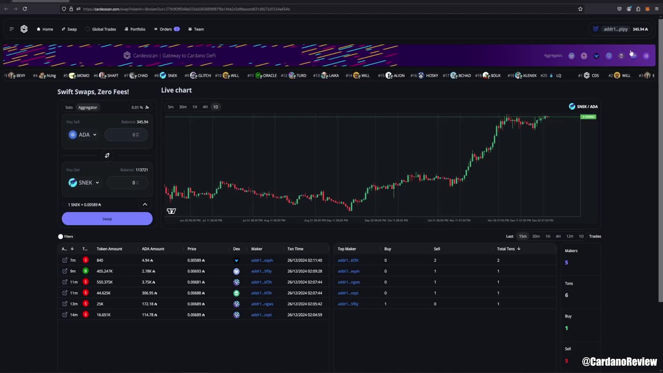Screen dimensions: 663x373
Task: Open maker addr1...zxpt in trades table
Action: click(x=262, y=314)
